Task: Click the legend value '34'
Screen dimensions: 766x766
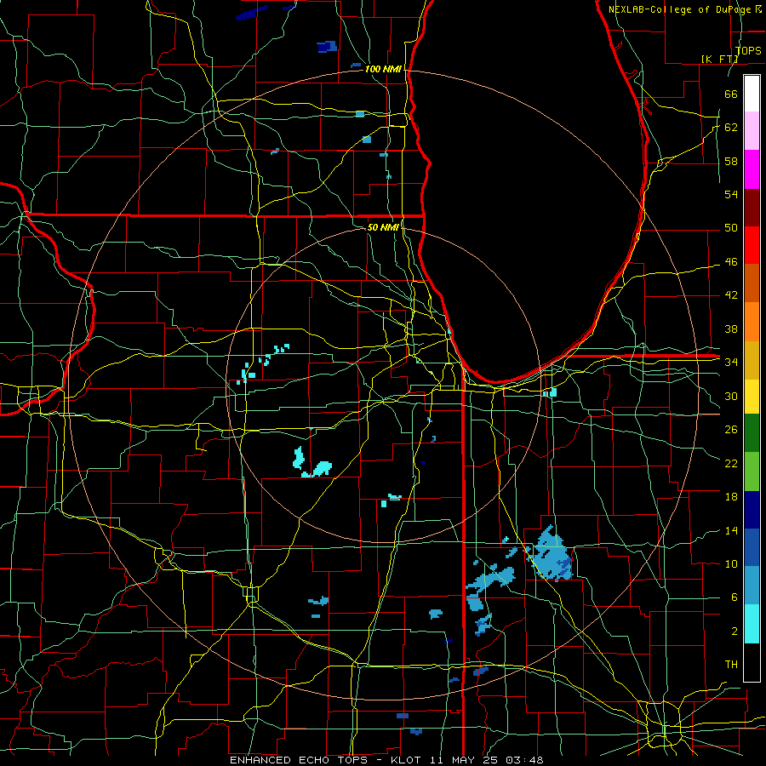Action: point(731,363)
